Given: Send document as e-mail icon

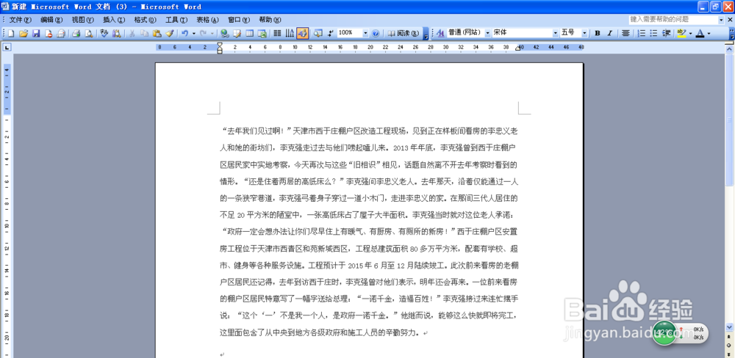Looking at the screenshot, I should point(61,33).
